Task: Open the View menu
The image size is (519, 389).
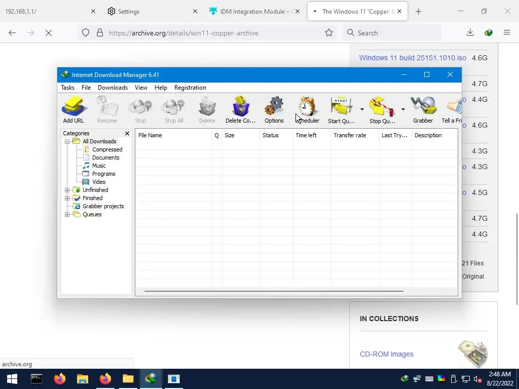Action: coord(141,88)
